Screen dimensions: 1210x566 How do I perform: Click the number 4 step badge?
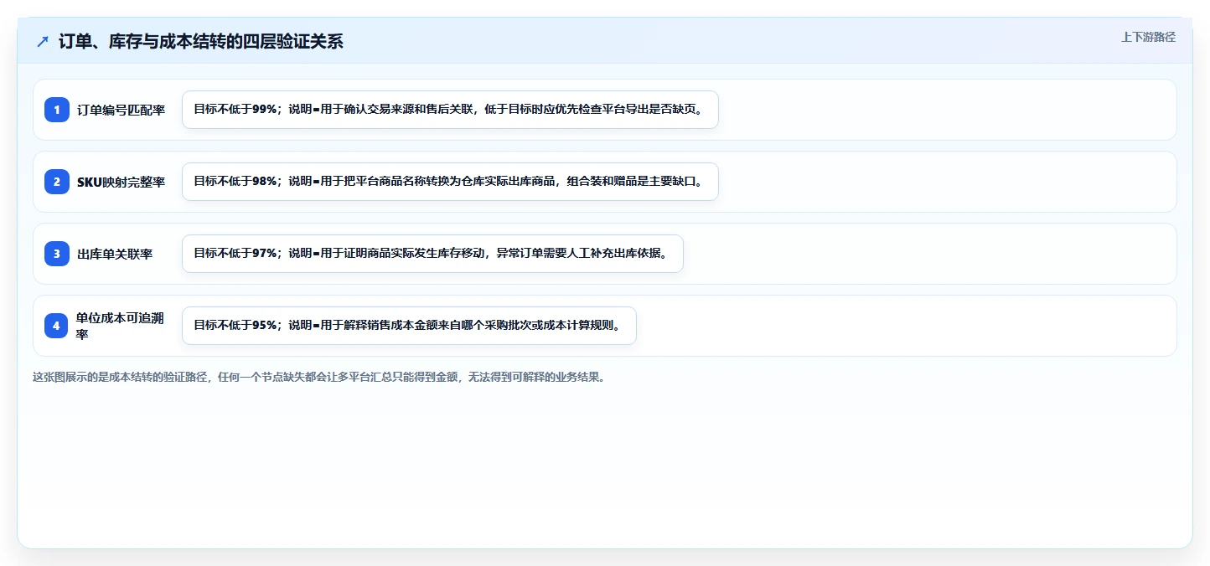[57, 326]
